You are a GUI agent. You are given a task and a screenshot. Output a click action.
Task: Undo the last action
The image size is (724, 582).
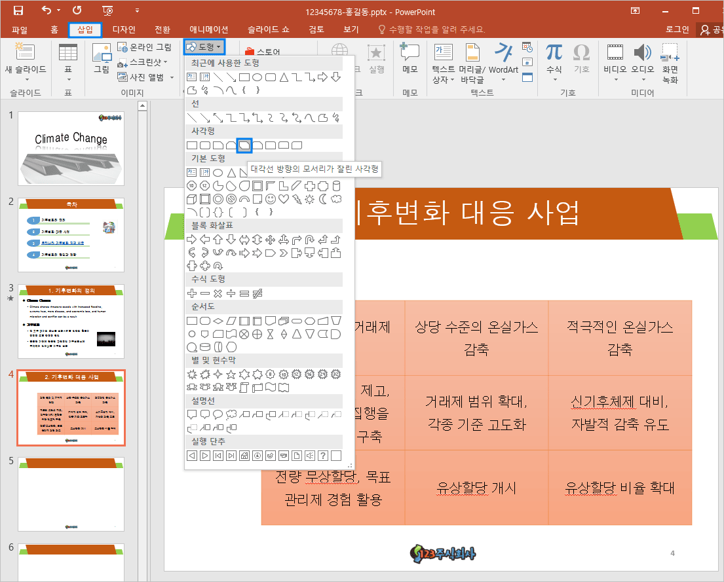pyautogui.click(x=46, y=10)
